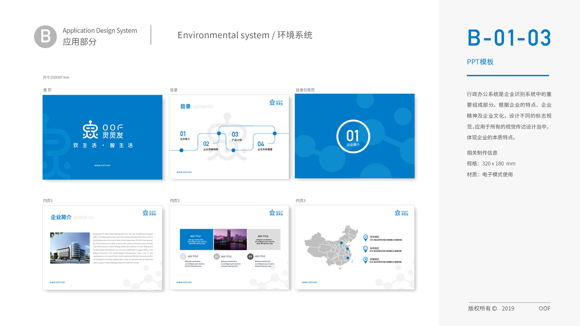Click www.oof.com on the 内页1 slide
Image resolution: width=580 pixels, height=326 pixels.
[x=57, y=282]
